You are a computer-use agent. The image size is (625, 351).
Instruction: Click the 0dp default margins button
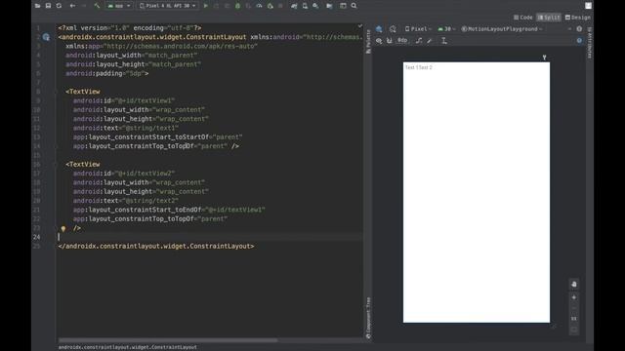[x=402, y=41]
